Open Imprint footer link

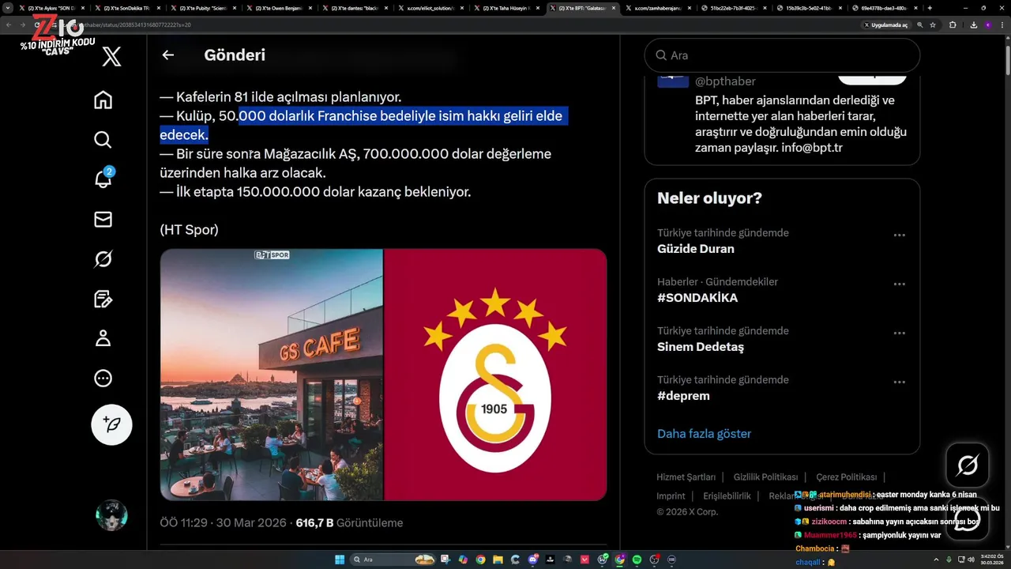[x=671, y=496]
